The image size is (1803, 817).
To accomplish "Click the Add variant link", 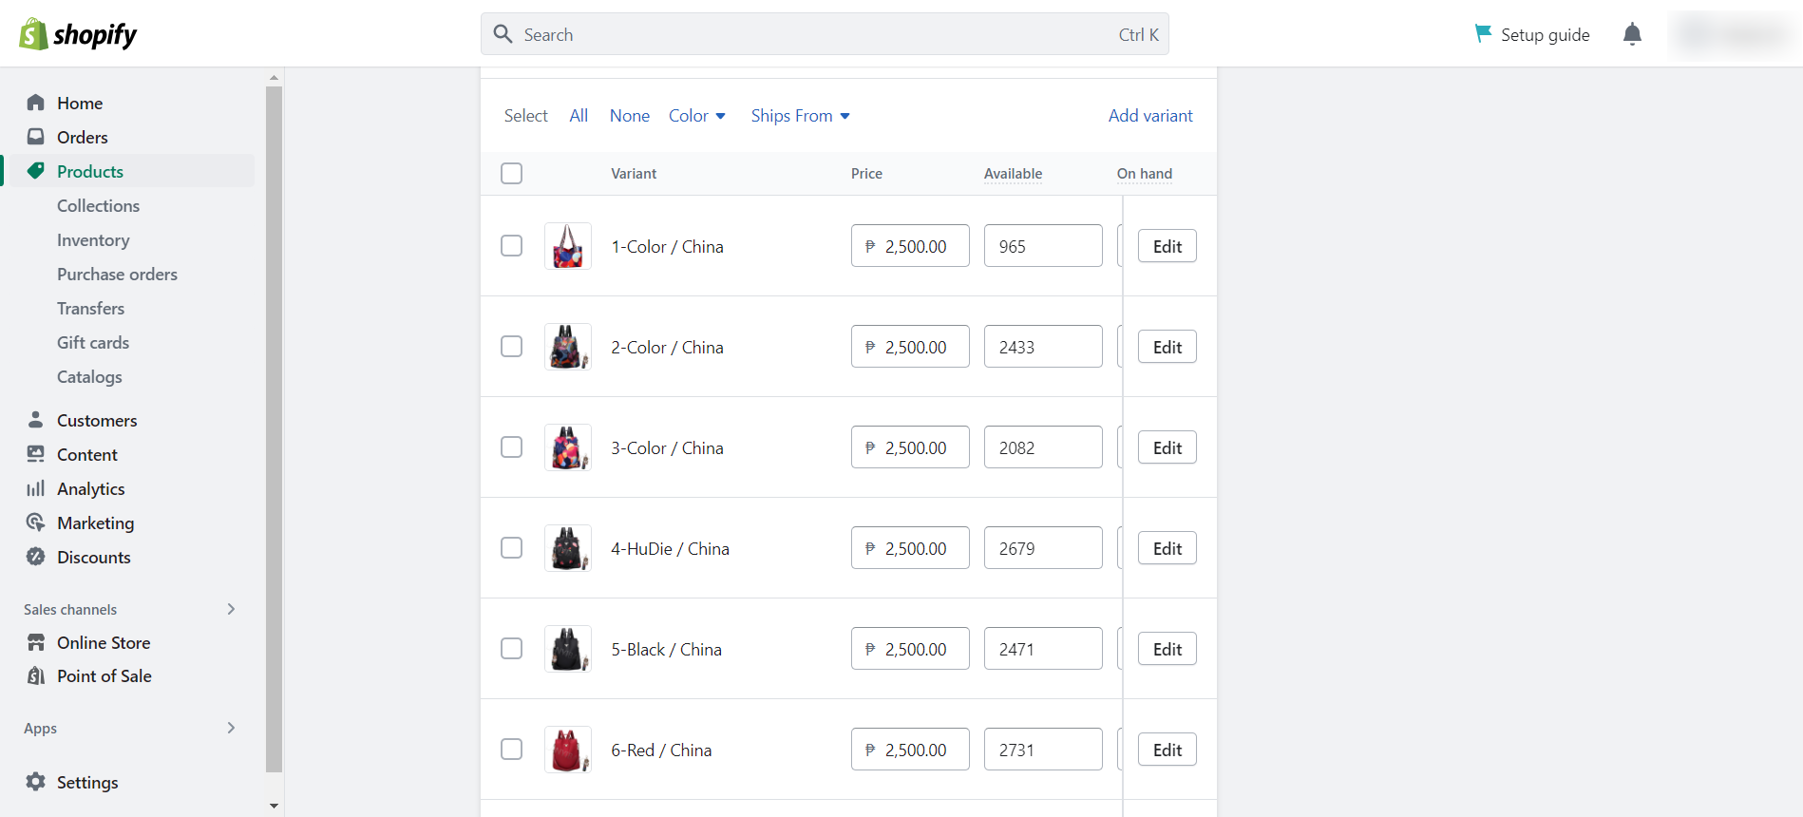I will (1150, 116).
